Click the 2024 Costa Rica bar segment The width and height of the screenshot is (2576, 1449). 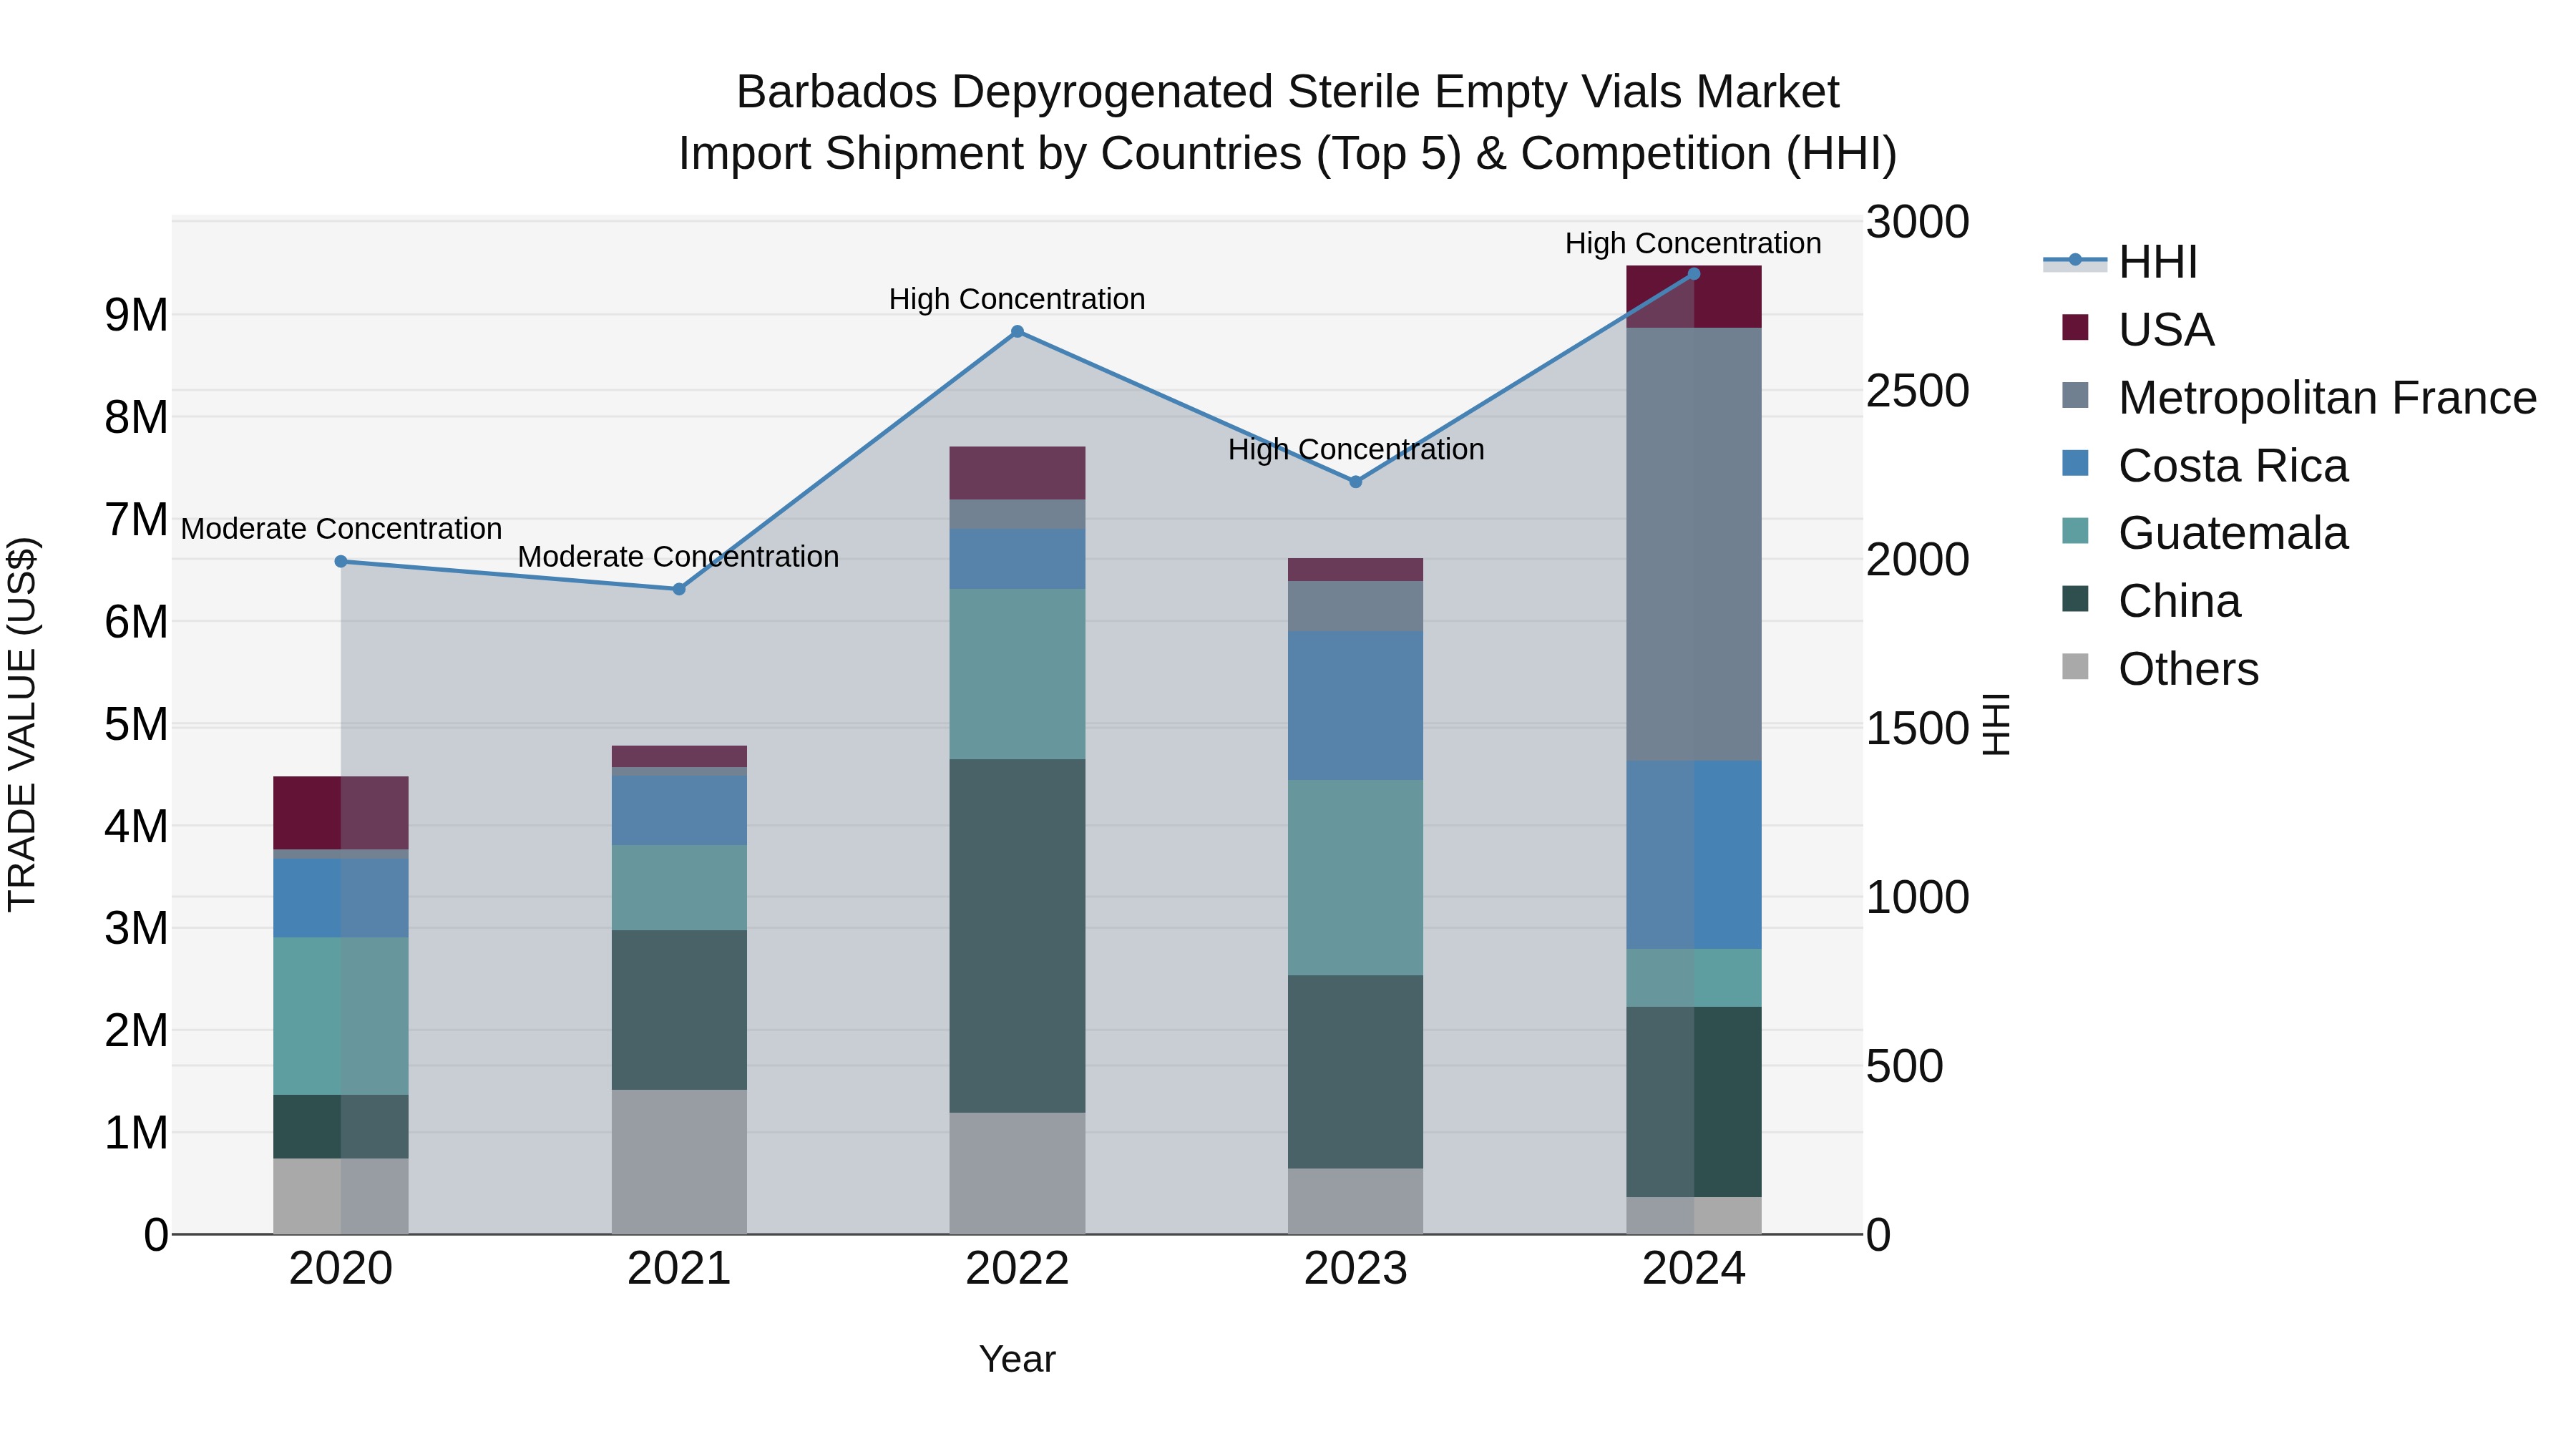(1694, 855)
